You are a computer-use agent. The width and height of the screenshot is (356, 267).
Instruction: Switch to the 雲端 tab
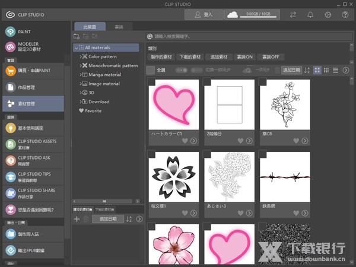119,27
